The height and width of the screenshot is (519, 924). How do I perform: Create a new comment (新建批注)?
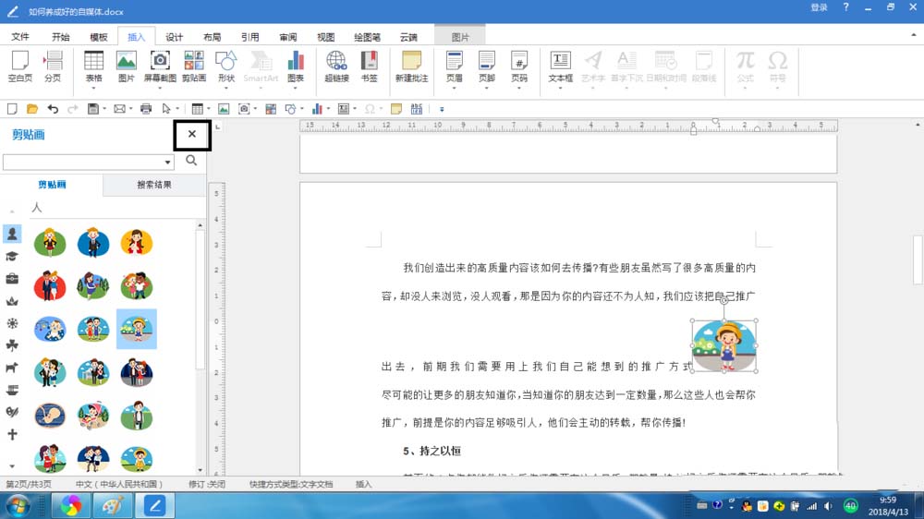click(411, 66)
